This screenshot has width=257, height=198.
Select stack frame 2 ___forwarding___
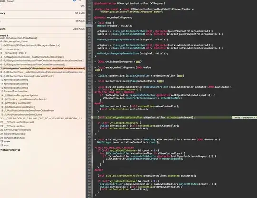click(11, 49)
